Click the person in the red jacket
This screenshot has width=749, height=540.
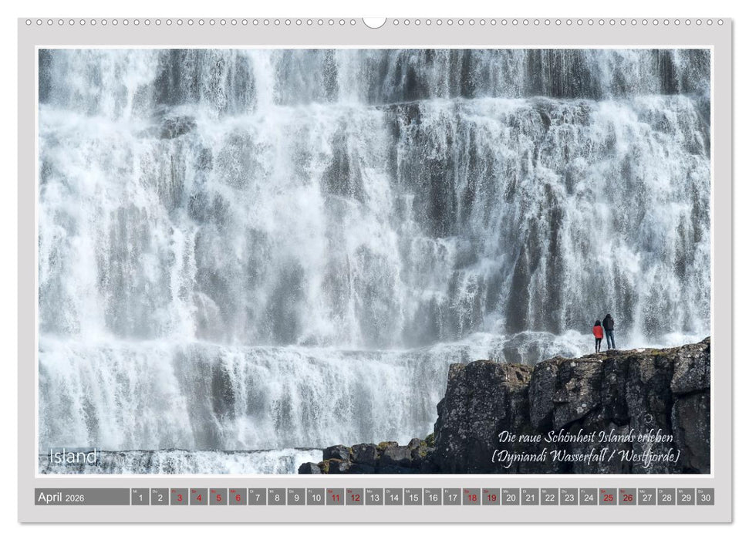tap(598, 336)
